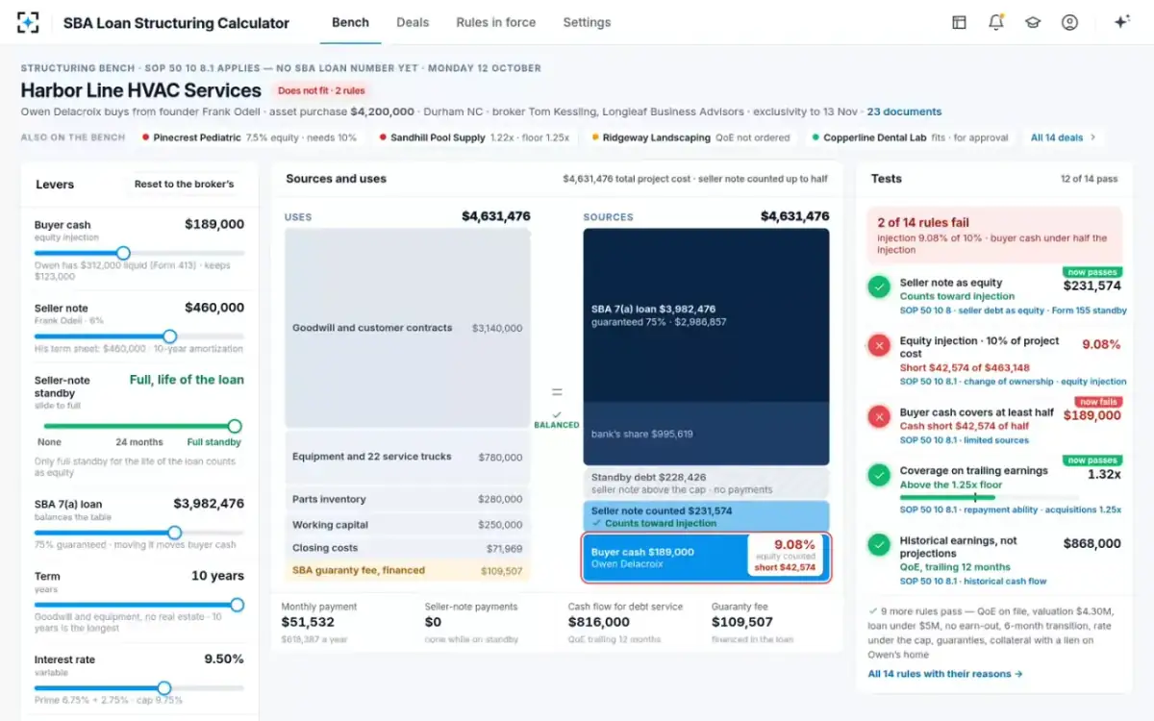The image size is (1154, 721).
Task: Open the 23 documents link
Action: (904, 112)
